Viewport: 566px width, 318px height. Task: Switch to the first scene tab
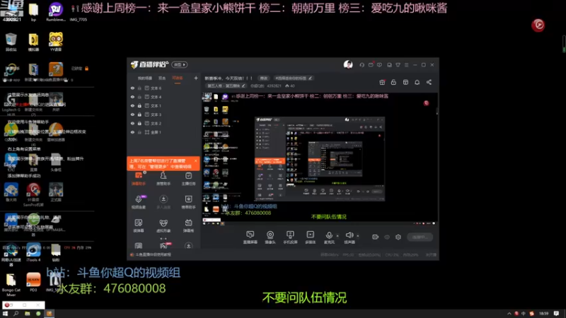point(145,78)
